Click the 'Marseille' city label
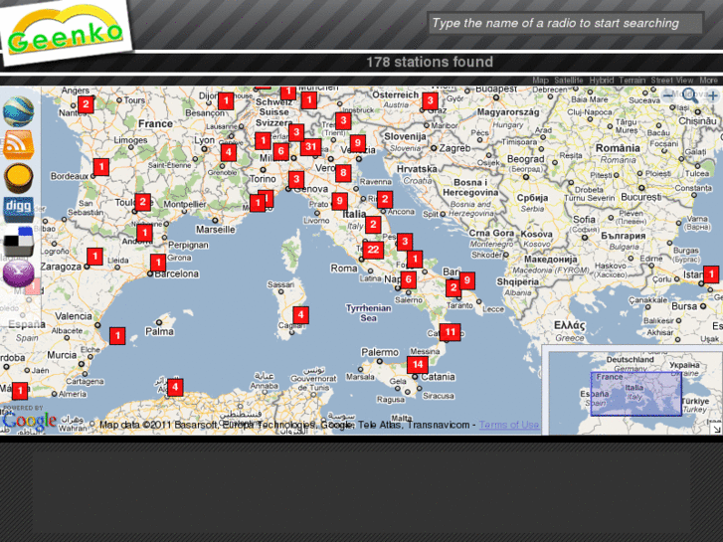 tap(216, 230)
